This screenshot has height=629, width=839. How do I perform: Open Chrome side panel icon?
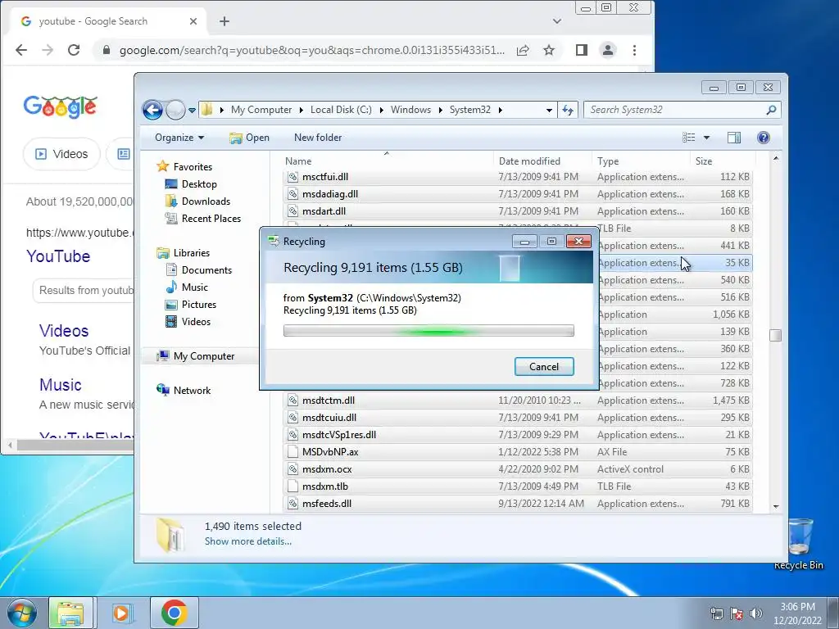tap(582, 50)
